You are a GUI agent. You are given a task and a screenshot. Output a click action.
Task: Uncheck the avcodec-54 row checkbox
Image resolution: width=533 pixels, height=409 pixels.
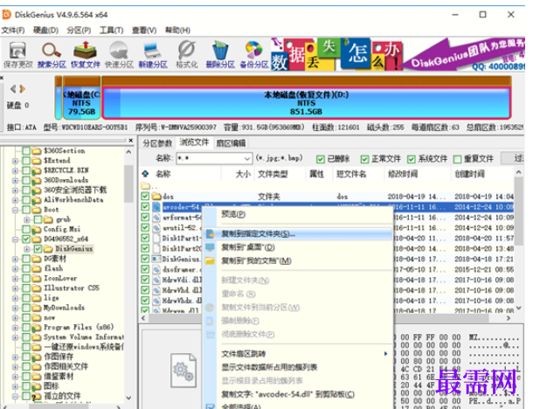click(145, 207)
